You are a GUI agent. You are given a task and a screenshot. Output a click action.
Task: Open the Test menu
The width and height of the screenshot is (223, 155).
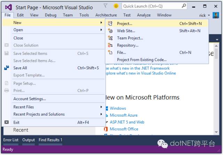pyautogui.click(x=127, y=15)
